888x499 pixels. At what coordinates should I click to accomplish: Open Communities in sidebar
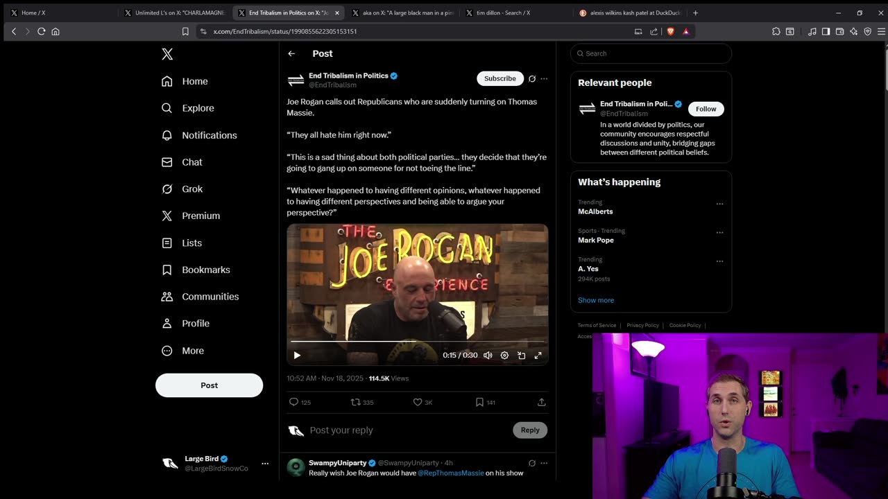200,297
